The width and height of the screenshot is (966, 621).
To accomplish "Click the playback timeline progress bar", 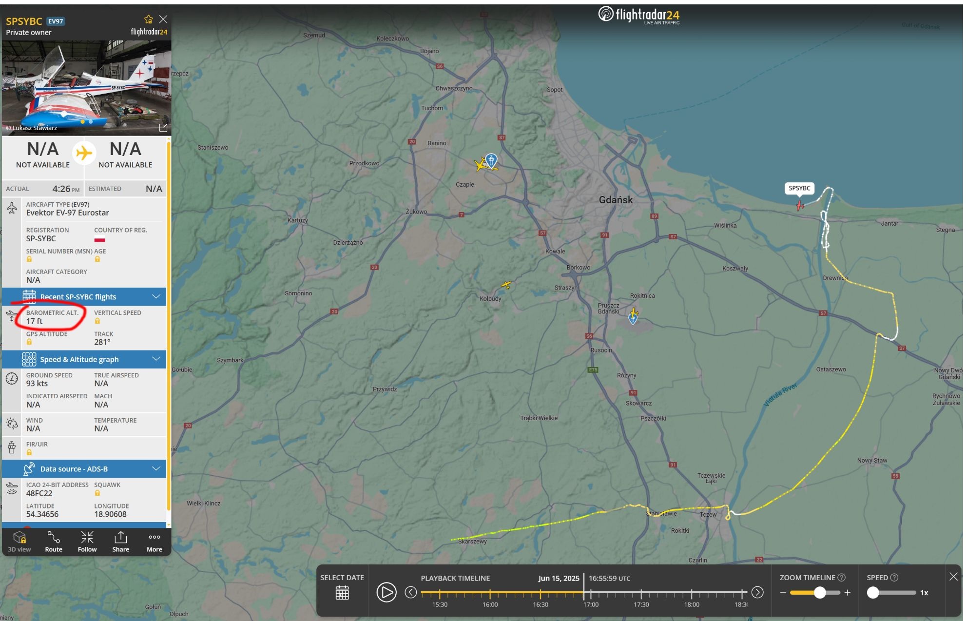I will tap(583, 593).
